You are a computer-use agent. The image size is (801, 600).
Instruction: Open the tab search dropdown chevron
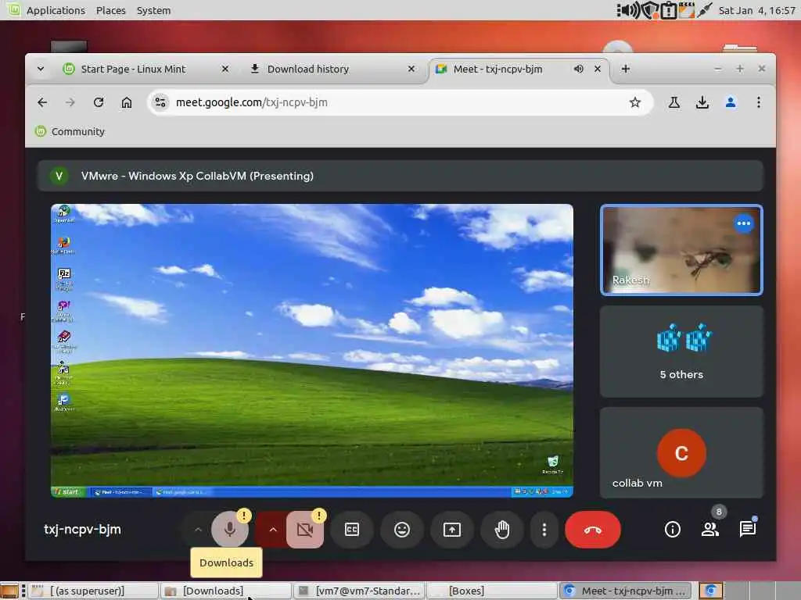pos(41,69)
